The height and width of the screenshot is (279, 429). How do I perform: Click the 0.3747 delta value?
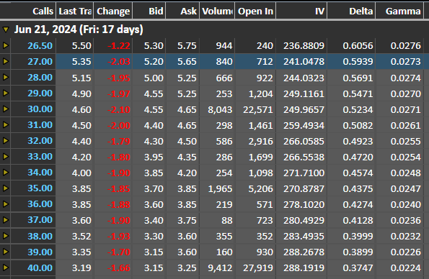[358, 268]
